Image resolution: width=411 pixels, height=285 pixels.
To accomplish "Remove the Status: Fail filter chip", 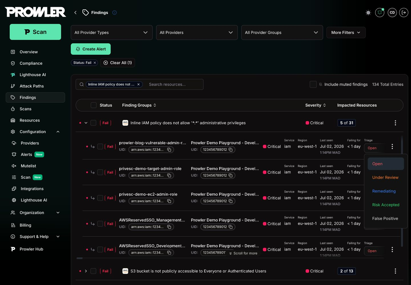I will [x=95, y=63].
